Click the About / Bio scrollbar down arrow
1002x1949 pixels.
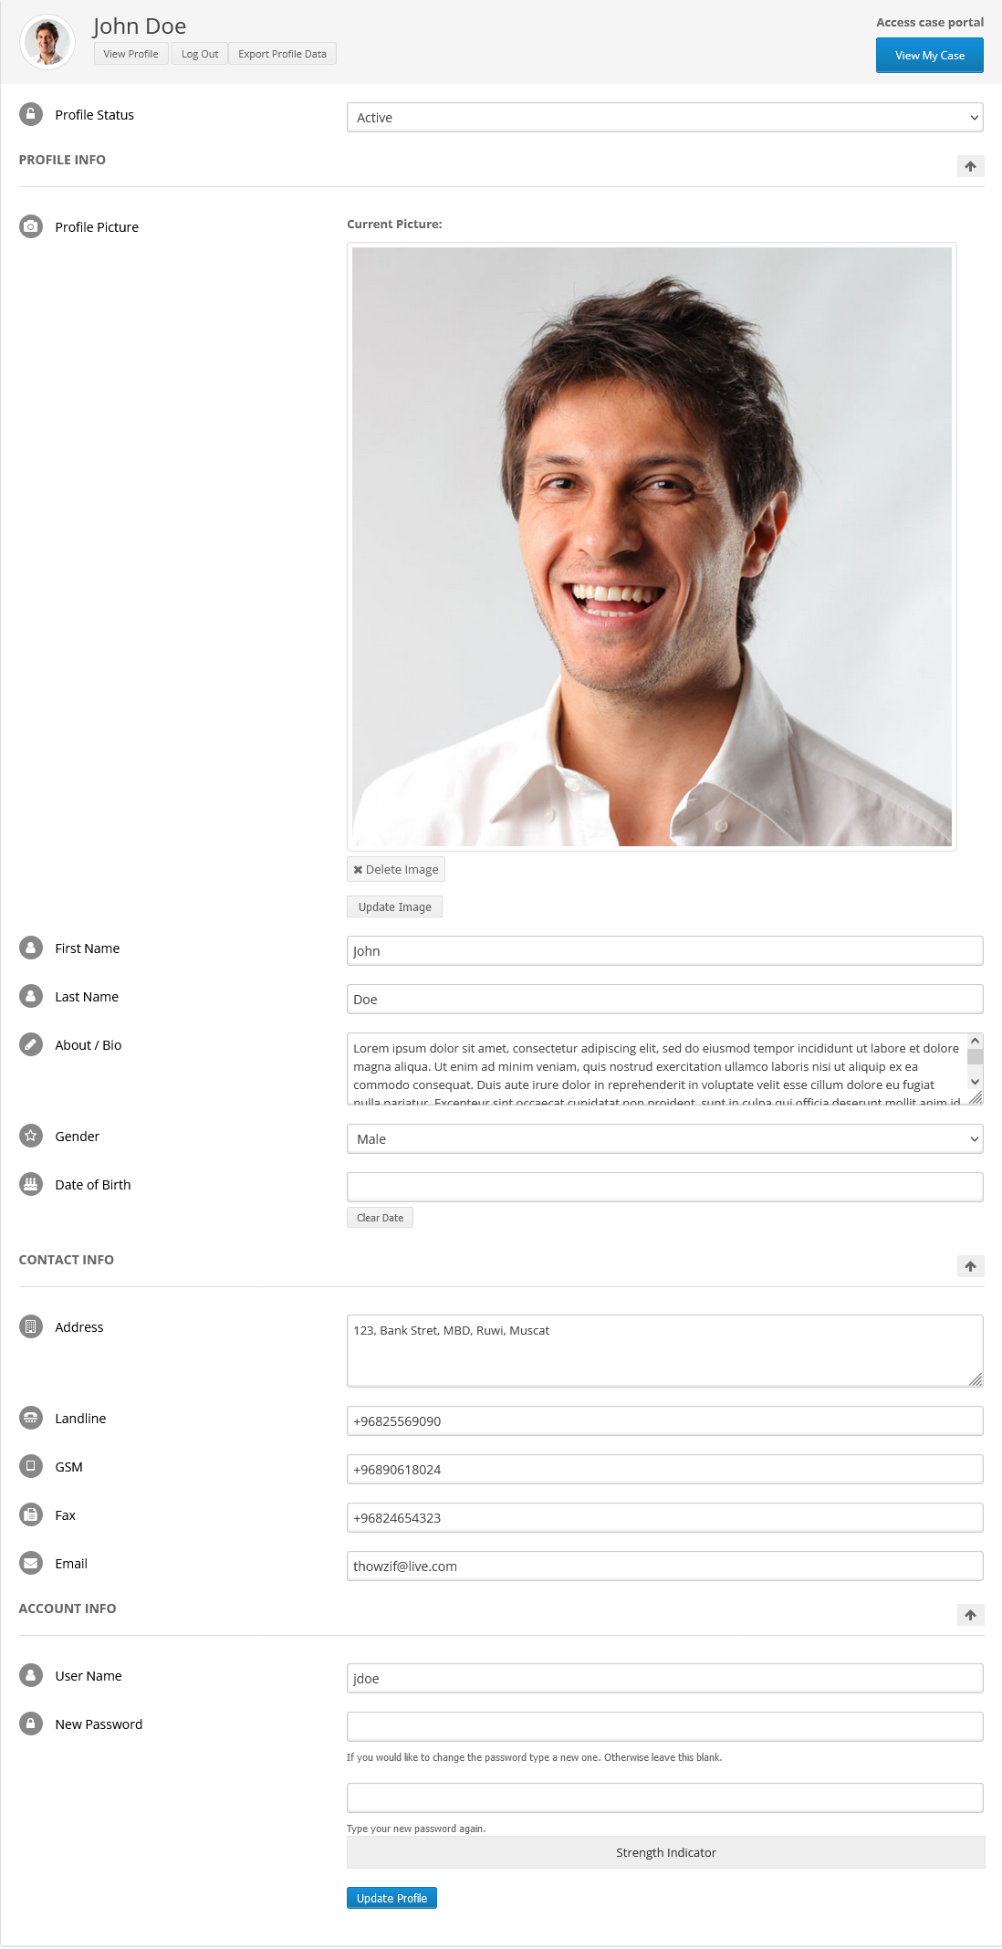[x=975, y=1082]
